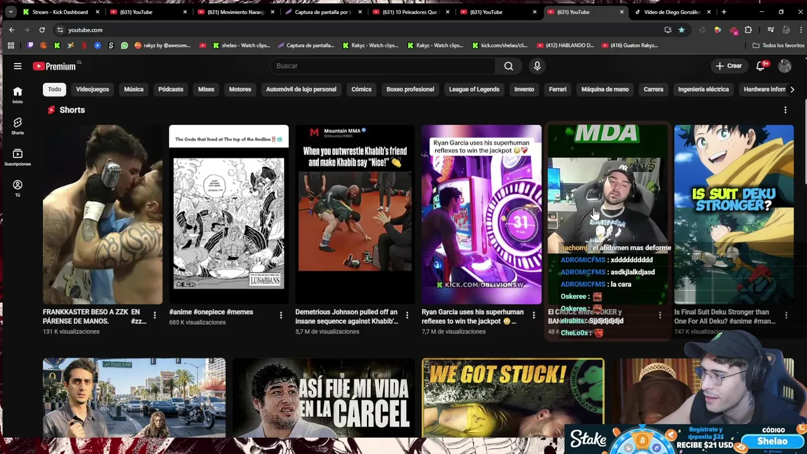807x454 pixels.
Task: Select Automóvil de lujo personal chip
Action: tap(301, 89)
